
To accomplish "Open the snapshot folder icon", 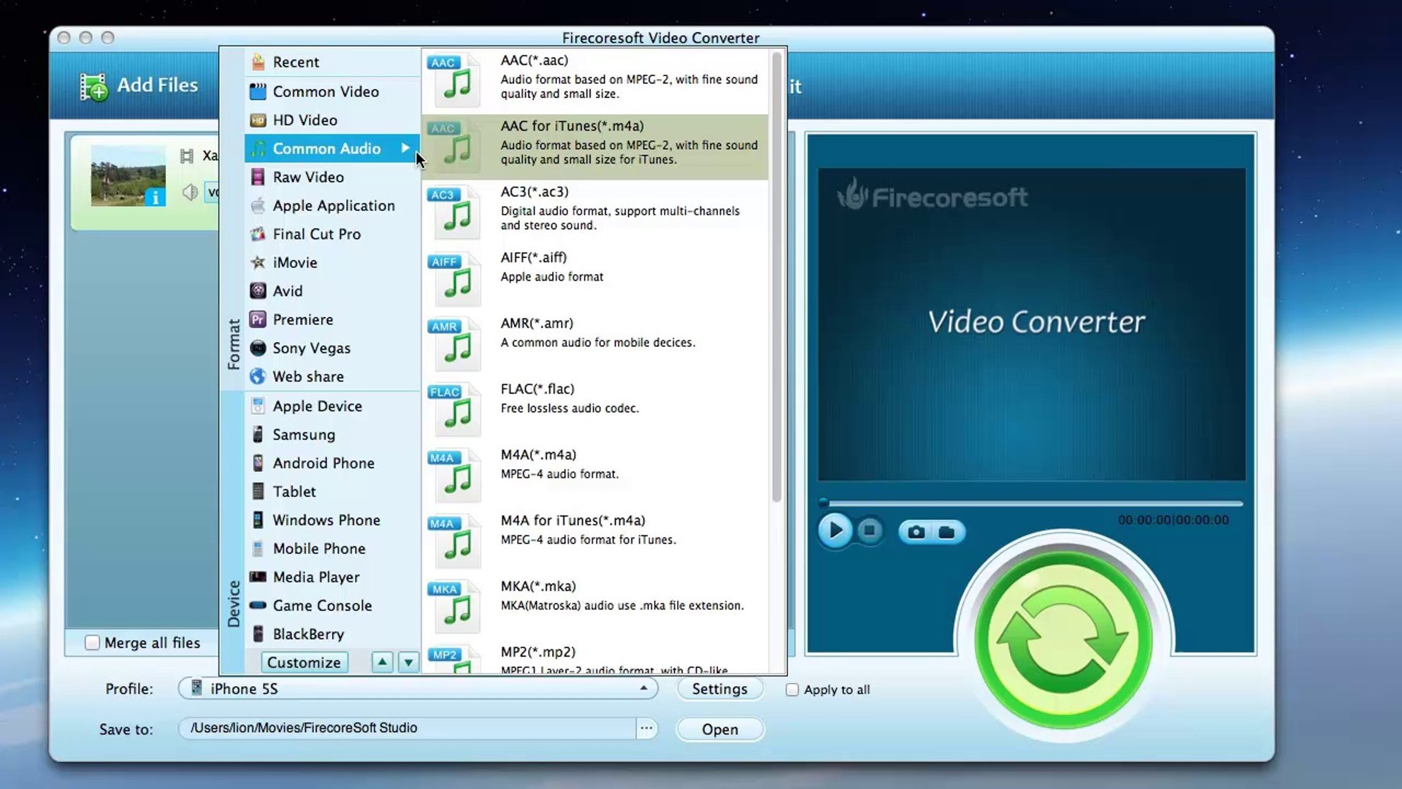I will 946,532.
